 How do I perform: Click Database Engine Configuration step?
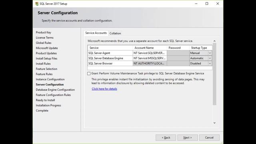(x=55, y=90)
